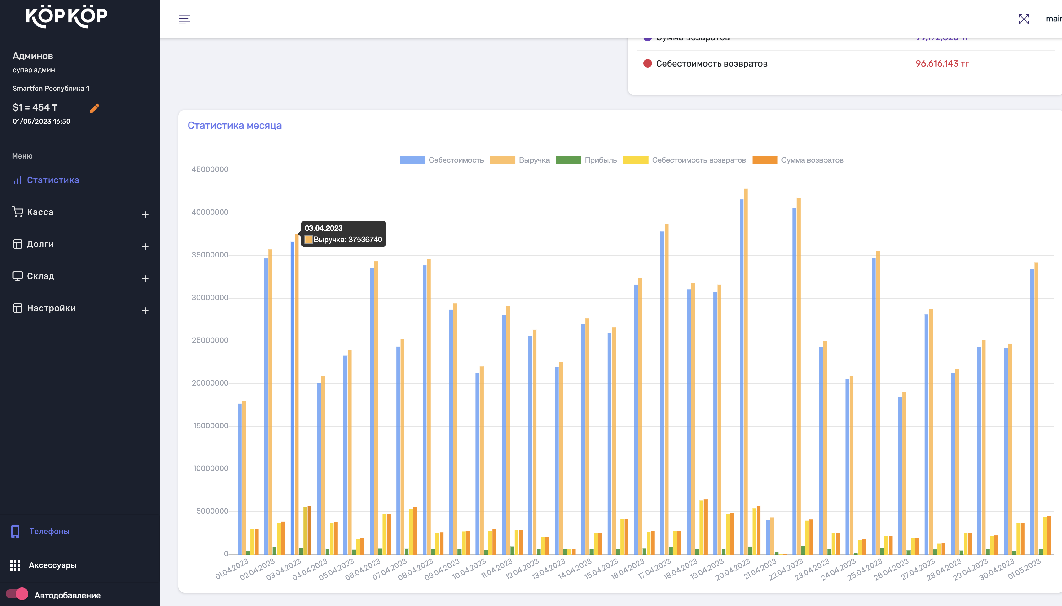
Task: Expand the Касса submenu plus
Action: [x=145, y=215]
